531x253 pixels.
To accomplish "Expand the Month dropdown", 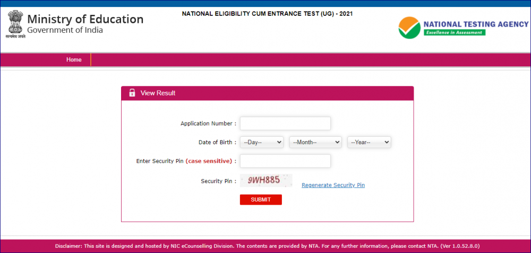I will pos(315,142).
